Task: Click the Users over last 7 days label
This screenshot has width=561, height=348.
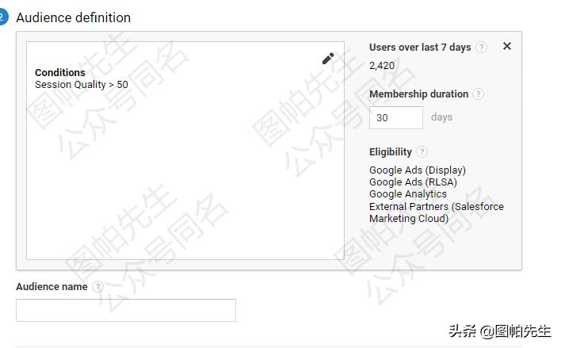Action: (420, 48)
